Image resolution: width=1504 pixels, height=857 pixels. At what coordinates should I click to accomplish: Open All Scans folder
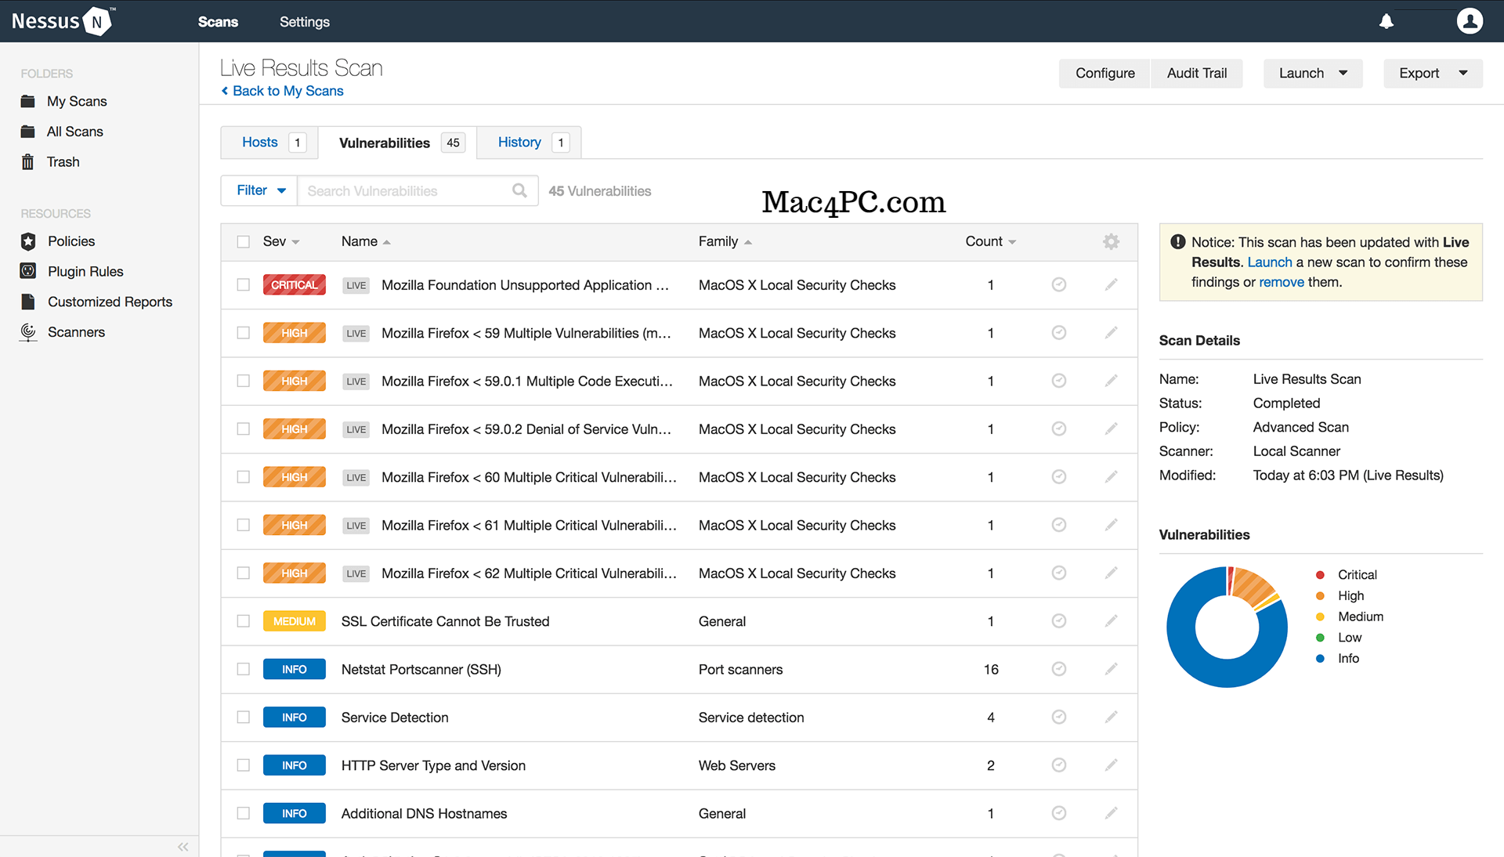coord(74,132)
